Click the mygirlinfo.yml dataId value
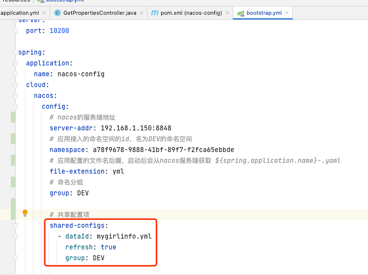 (124, 236)
